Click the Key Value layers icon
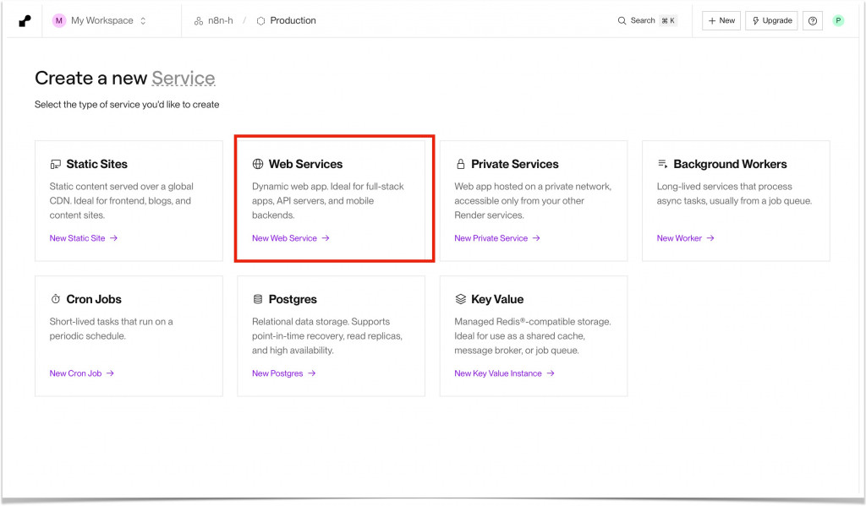This screenshot has height=506, width=866. click(461, 299)
